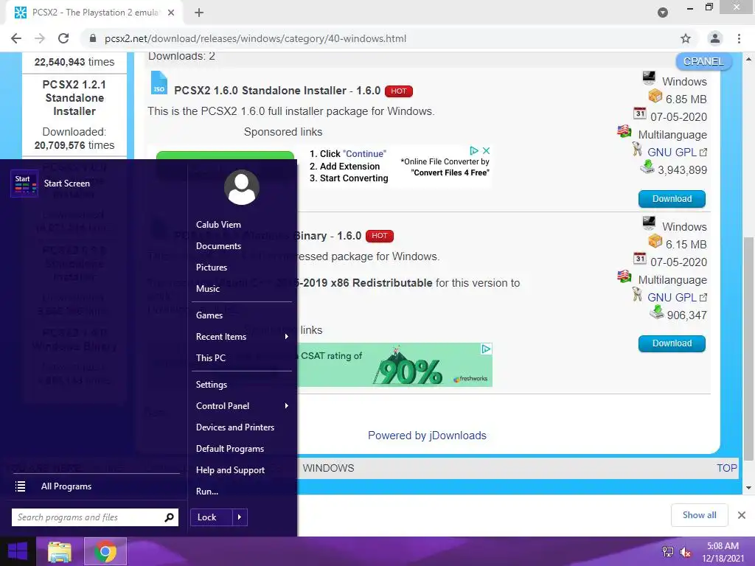Open File Explorer from taskbar
This screenshot has width=755, height=566.
(59, 552)
